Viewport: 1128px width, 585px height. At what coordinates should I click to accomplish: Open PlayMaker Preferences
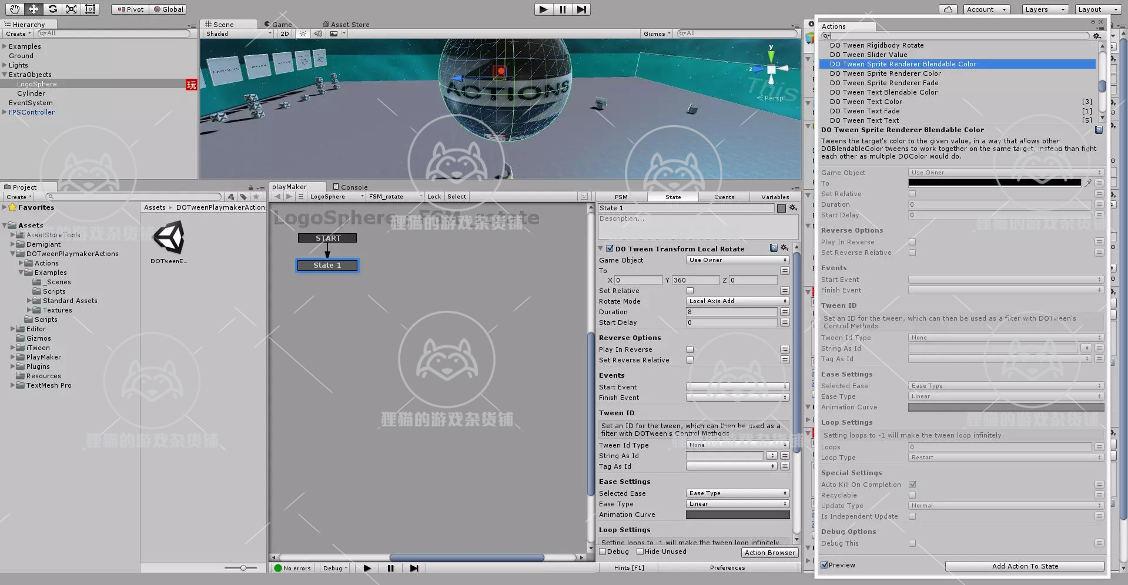coord(727,568)
